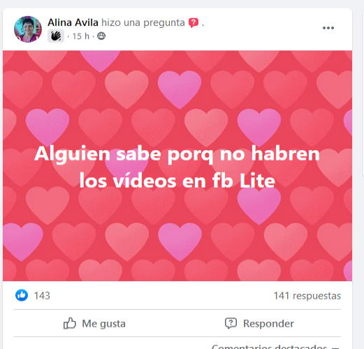
Task: Expand the Comentarios destacados sorting dropdown
Action: click(x=275, y=347)
